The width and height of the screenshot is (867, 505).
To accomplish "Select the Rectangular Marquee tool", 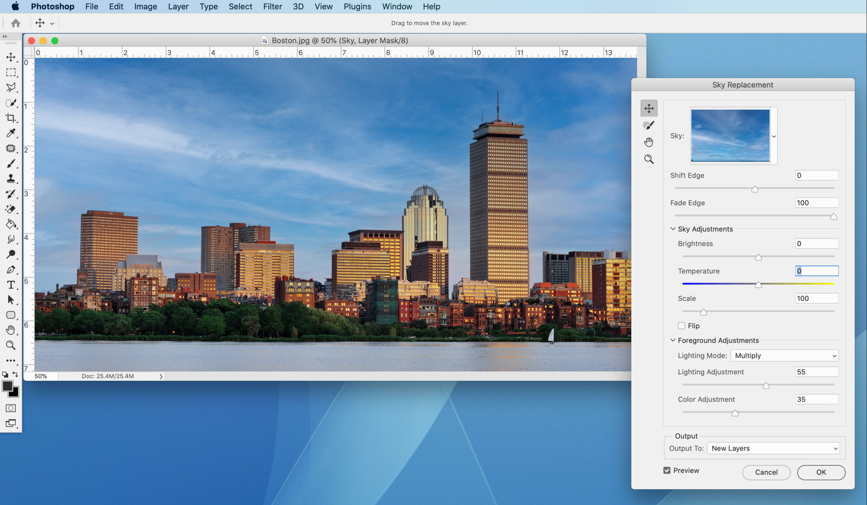I will click(x=10, y=72).
